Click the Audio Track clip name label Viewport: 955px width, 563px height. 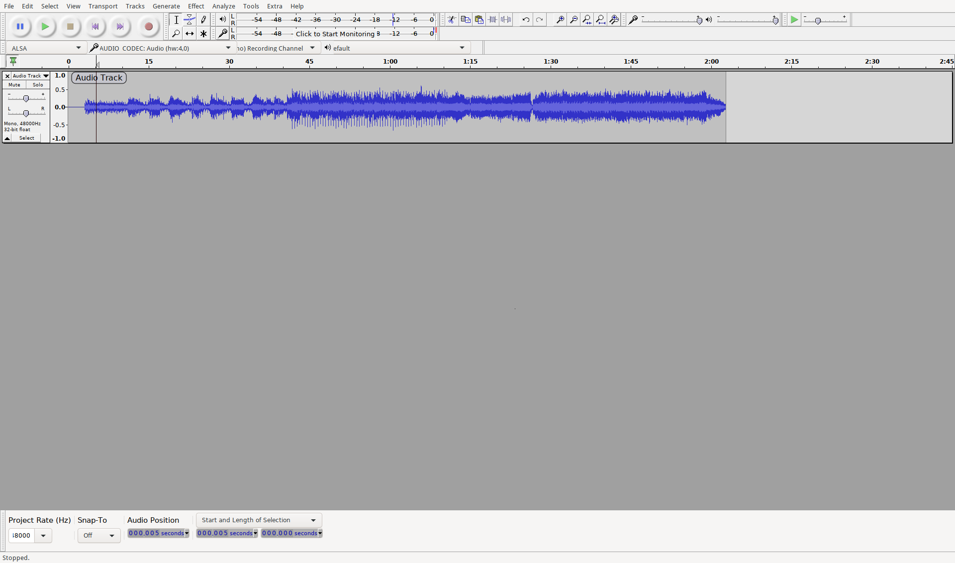[99, 78]
